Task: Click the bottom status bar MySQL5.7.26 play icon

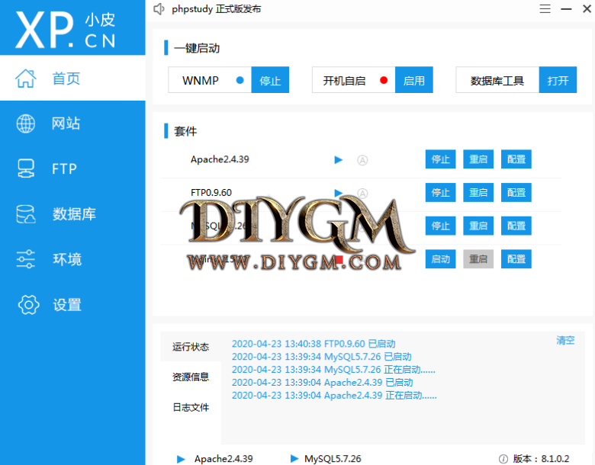Action: coord(294,459)
